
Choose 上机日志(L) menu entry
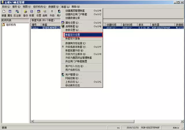(x=82, y=82)
